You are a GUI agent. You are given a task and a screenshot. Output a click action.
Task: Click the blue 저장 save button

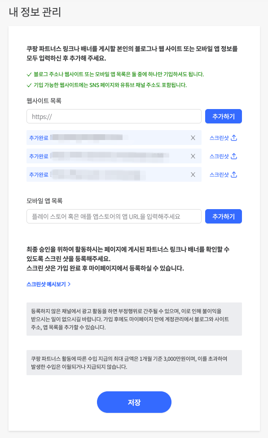click(x=134, y=402)
